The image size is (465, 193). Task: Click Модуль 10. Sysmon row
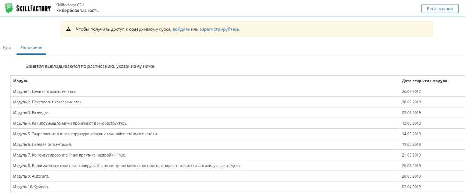click(x=31, y=187)
